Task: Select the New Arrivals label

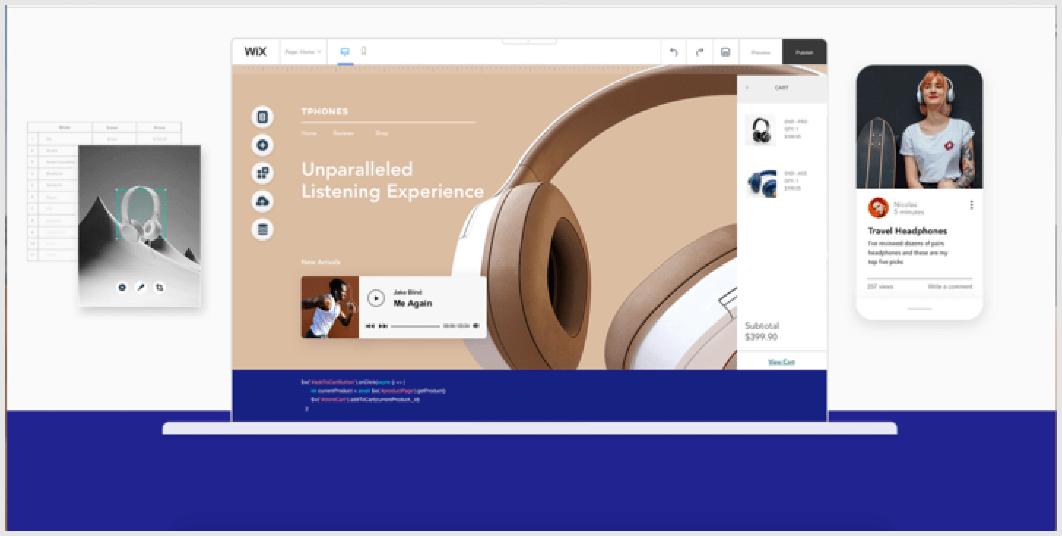Action: [321, 262]
